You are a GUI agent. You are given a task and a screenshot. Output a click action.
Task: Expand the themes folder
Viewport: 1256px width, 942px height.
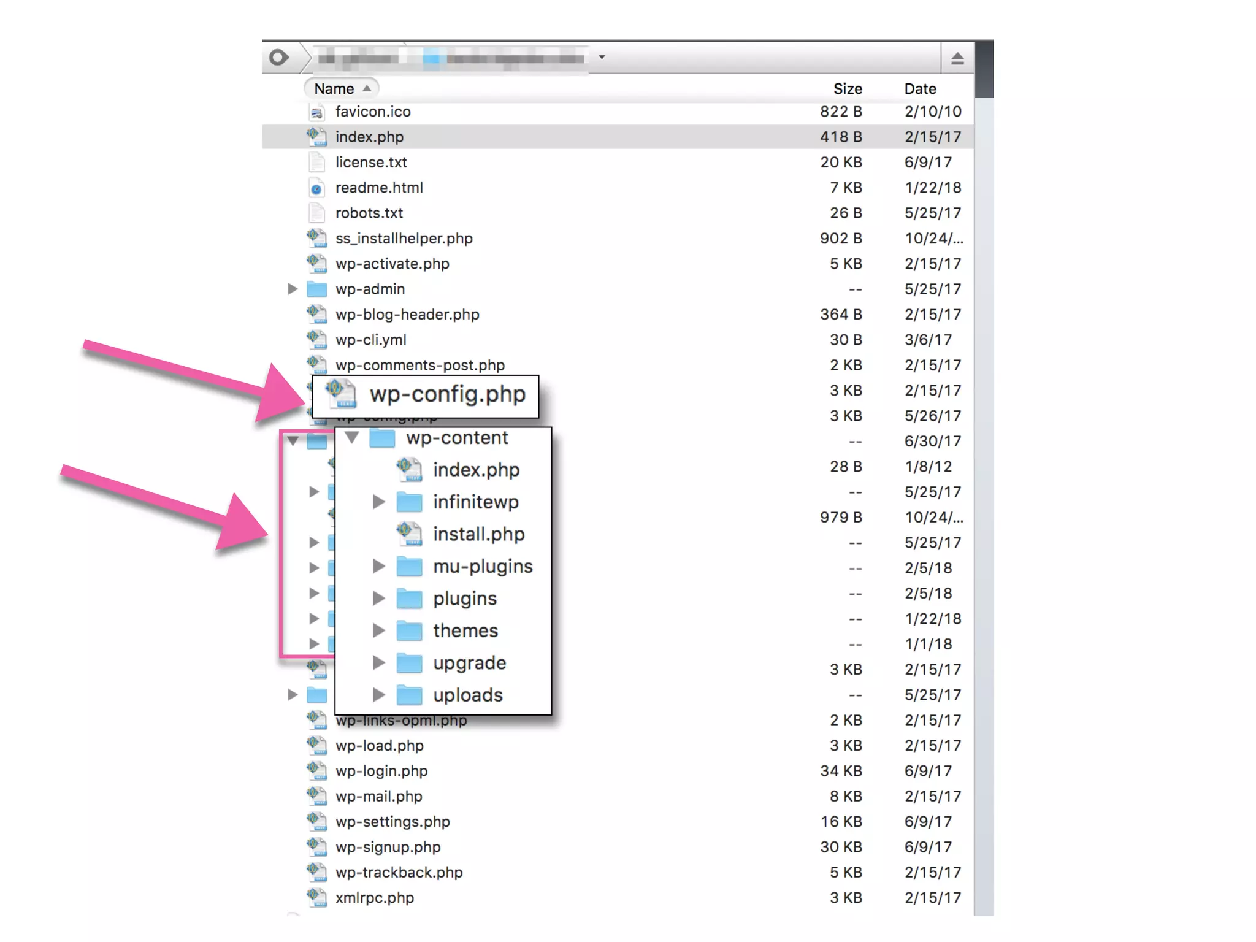point(379,630)
